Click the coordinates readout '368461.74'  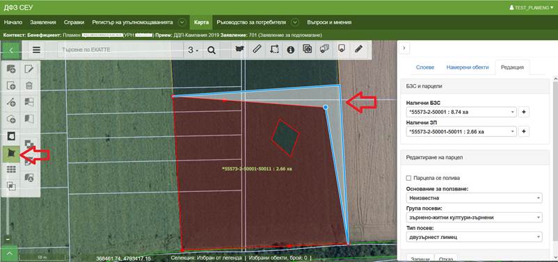(x=123, y=259)
